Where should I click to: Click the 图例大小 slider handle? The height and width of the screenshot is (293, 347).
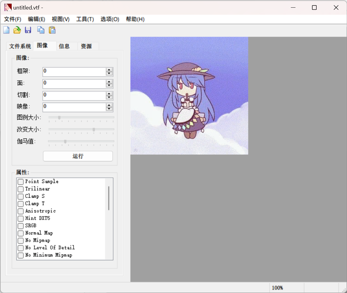[59, 118]
